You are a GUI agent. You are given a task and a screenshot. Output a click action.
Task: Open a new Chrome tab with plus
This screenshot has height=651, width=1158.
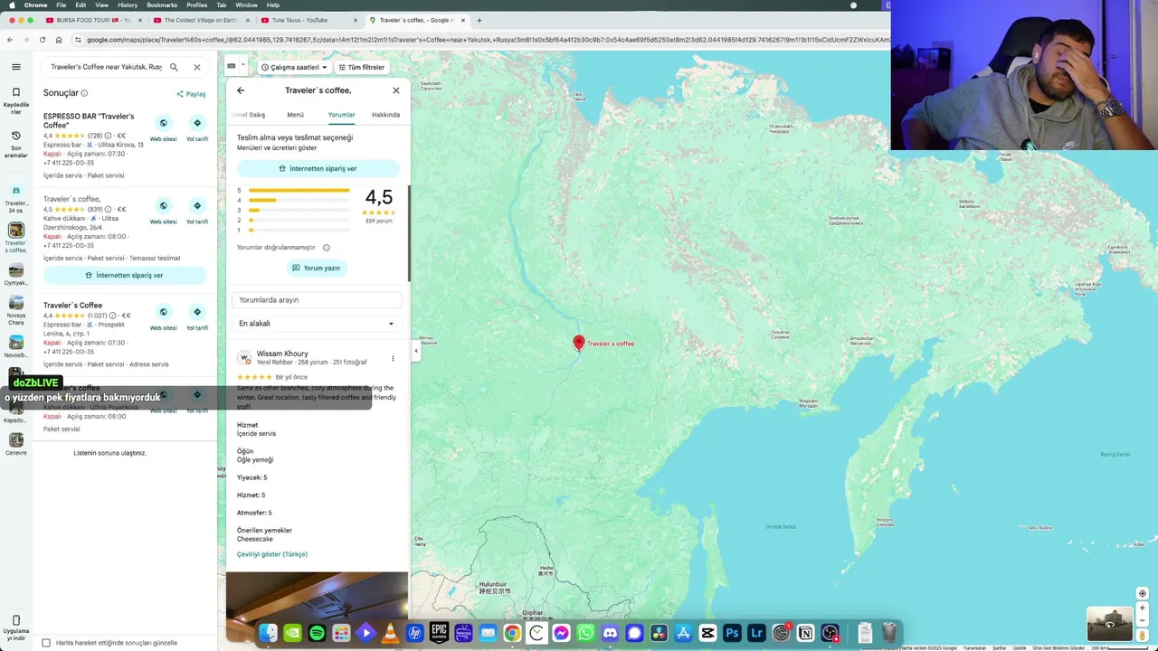click(x=479, y=20)
